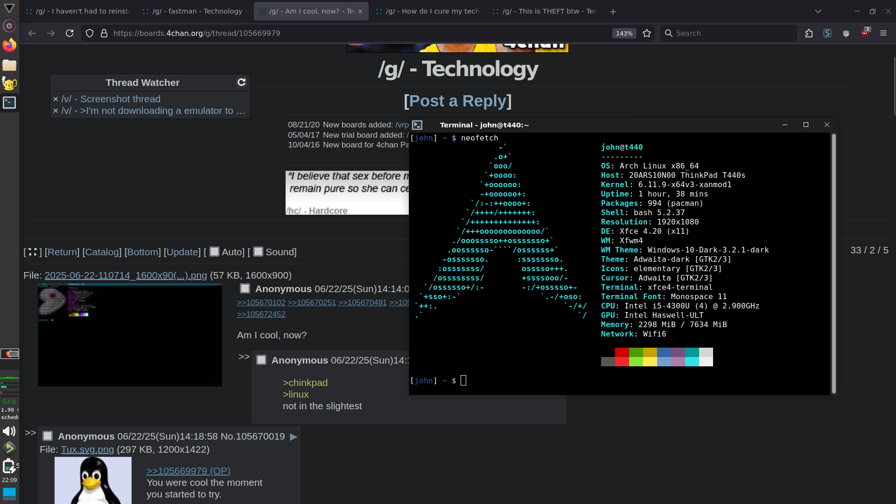Click the Post a Reply link
The width and height of the screenshot is (896, 504).
pyautogui.click(x=457, y=101)
